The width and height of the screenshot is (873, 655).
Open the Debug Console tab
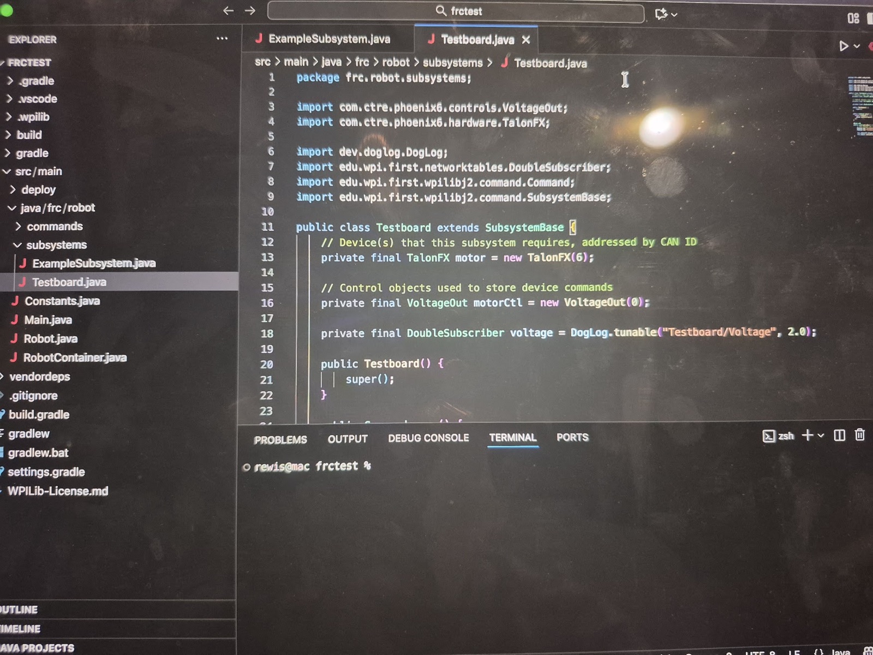point(428,438)
